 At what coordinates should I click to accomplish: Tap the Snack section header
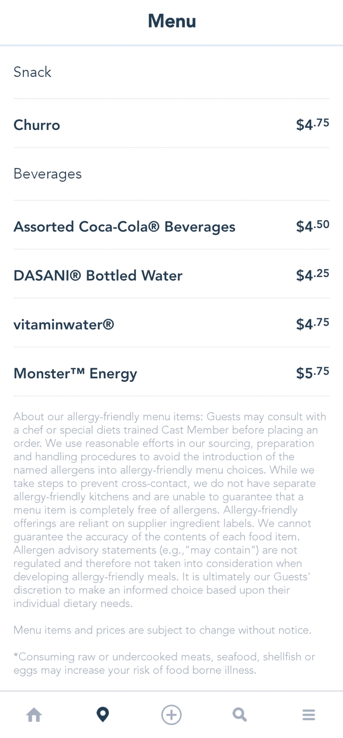(32, 72)
